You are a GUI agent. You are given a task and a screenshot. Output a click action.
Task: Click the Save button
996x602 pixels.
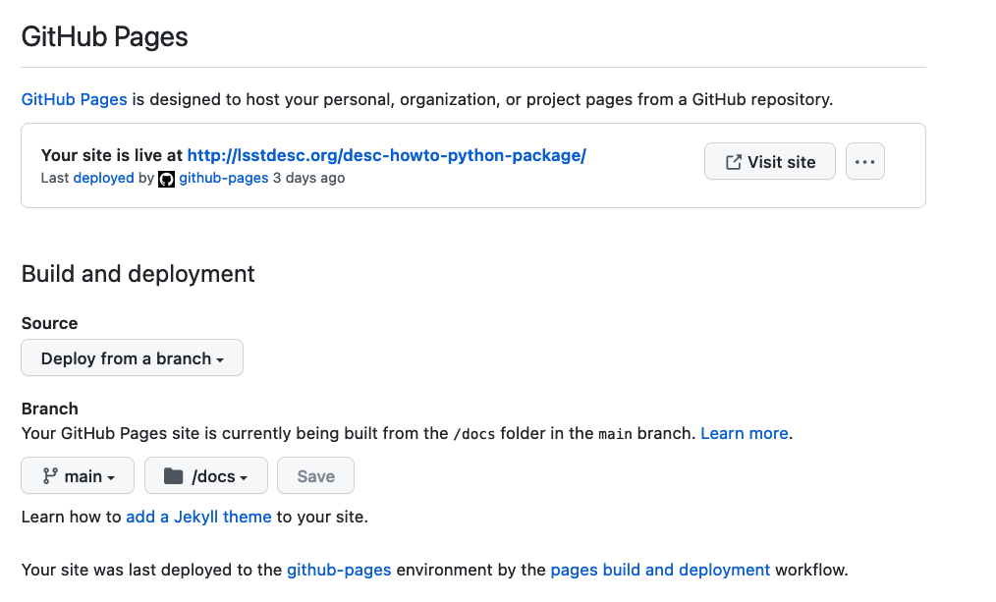click(315, 475)
